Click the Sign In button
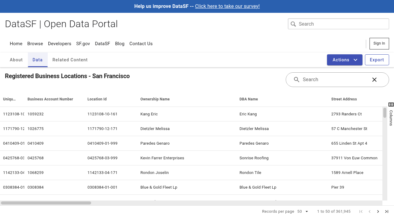This screenshot has width=394, height=217. tap(379, 44)
